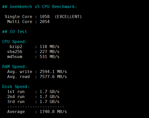Click the sha256 label
The image size is (149, 118).
click(15, 52)
